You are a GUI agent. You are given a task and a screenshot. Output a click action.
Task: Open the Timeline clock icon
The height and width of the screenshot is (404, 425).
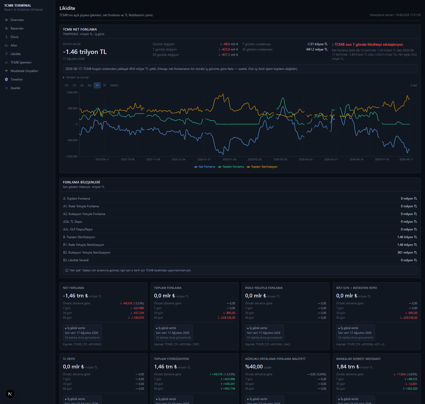[6, 79]
